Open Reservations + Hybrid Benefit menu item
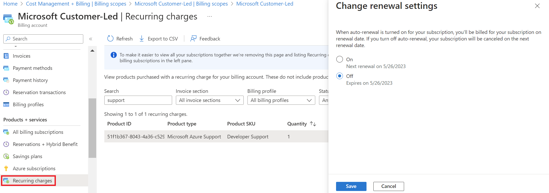This screenshot has width=549, height=193. [x=45, y=144]
